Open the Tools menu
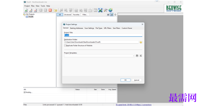 (x=43, y=6)
